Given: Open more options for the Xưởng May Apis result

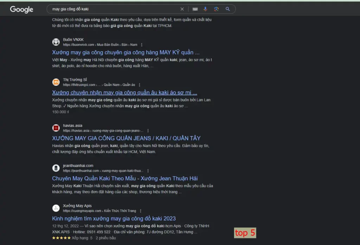Looking at the screenshot, I should click(141, 211).
